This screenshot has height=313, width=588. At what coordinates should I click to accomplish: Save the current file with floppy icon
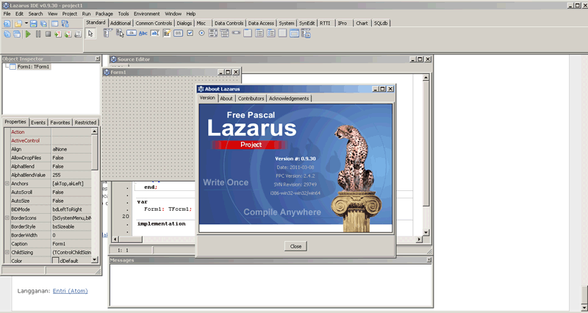(x=33, y=24)
